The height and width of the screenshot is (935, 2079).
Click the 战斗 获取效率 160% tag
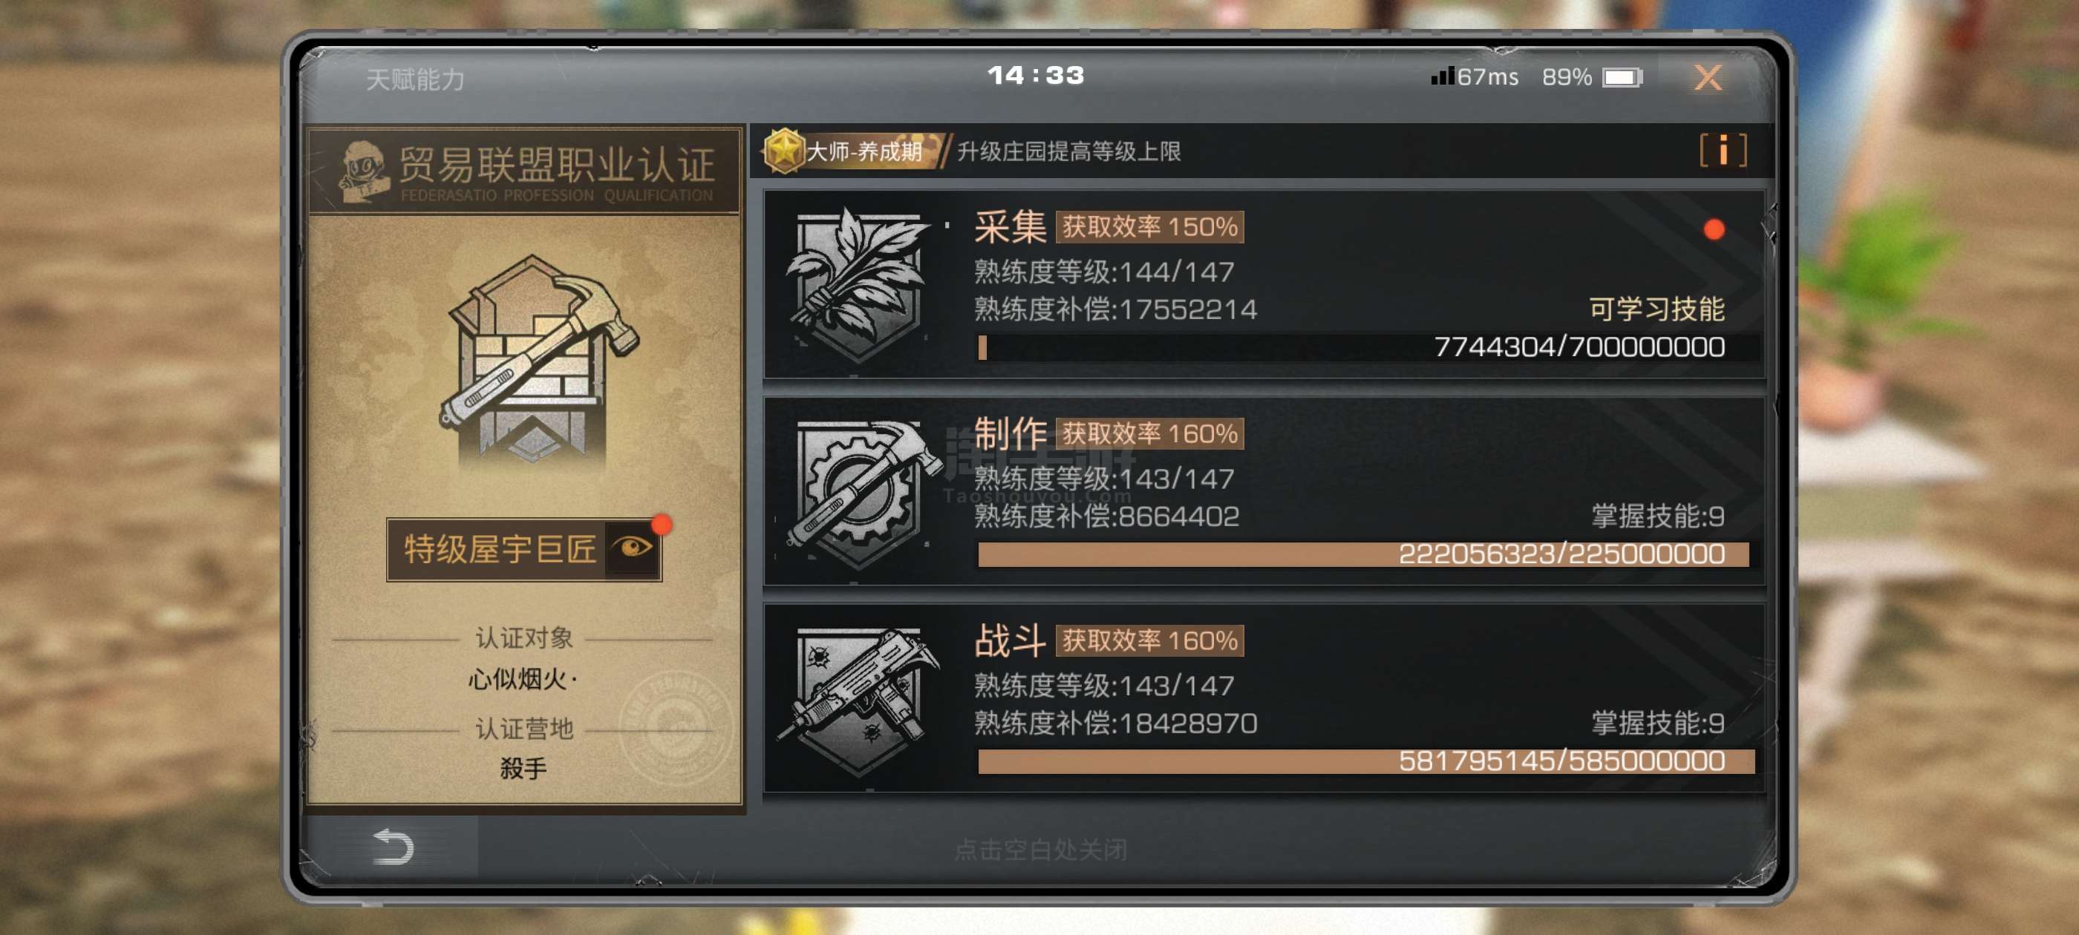point(1149,640)
